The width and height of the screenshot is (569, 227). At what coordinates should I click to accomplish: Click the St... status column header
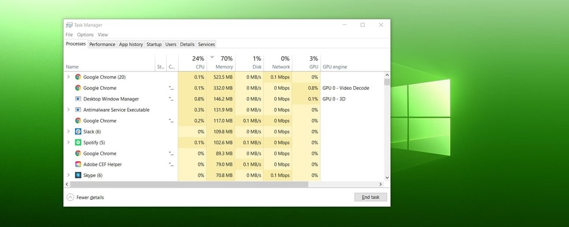click(161, 62)
